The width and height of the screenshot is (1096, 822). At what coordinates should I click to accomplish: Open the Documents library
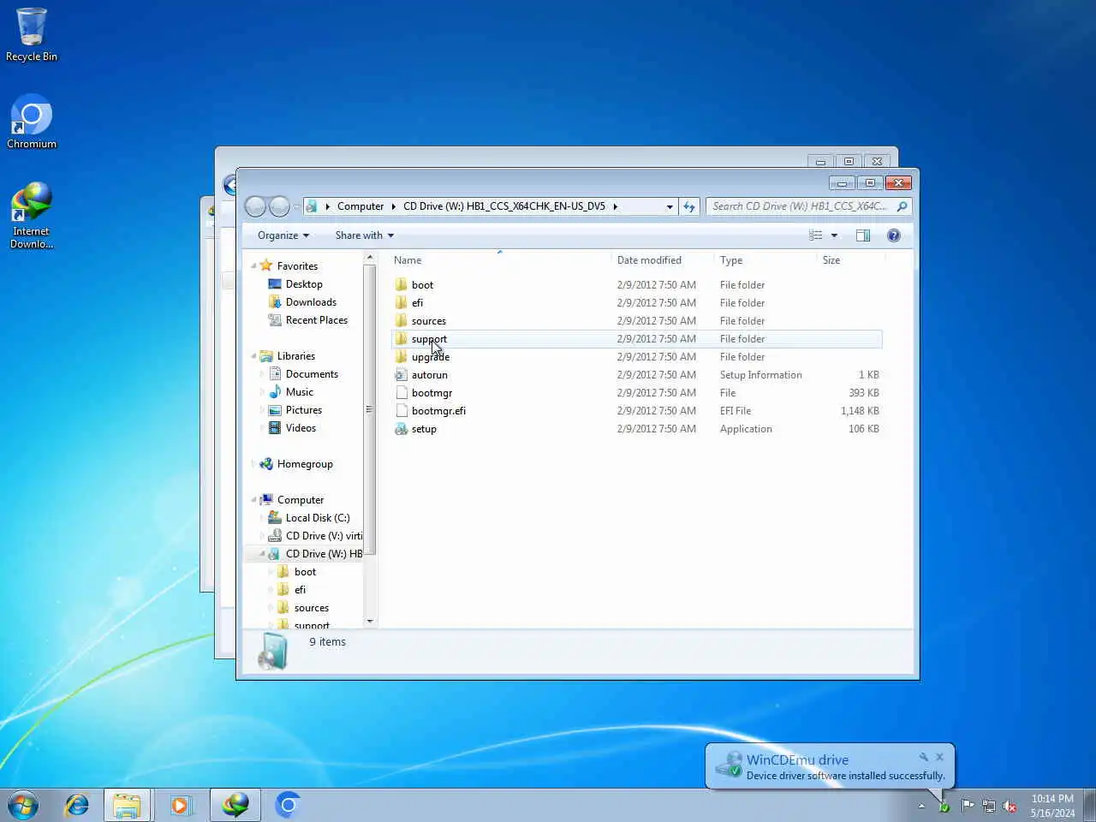point(312,374)
